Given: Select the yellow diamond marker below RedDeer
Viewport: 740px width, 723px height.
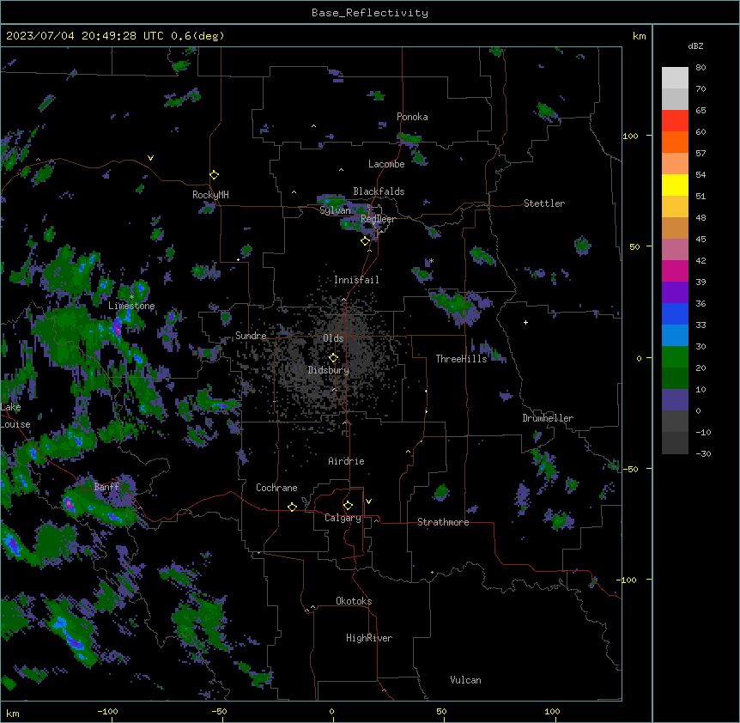Looking at the screenshot, I should coord(365,240).
